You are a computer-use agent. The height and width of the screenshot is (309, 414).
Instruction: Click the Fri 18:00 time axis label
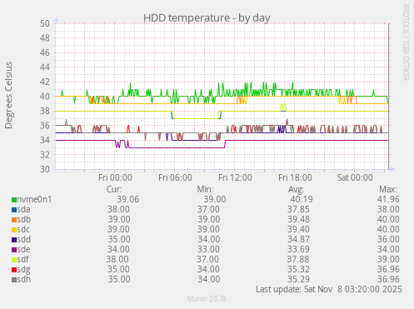pyautogui.click(x=295, y=177)
